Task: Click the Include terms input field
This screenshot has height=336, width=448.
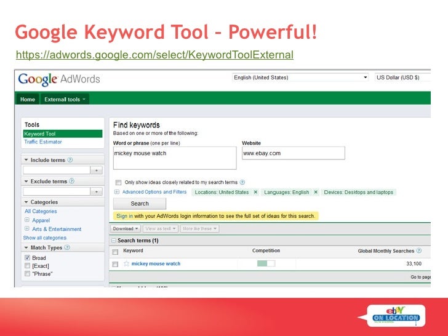Action: (57, 170)
